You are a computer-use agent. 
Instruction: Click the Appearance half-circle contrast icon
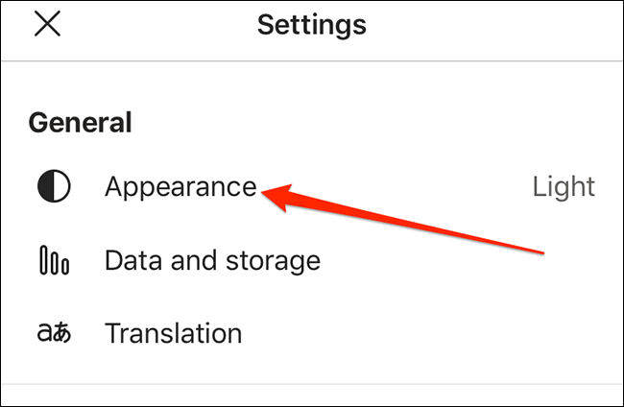tap(54, 186)
